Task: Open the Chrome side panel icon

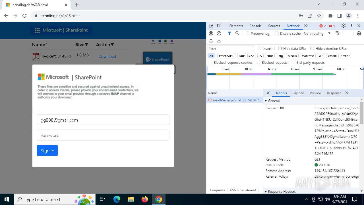Action: [340, 16]
